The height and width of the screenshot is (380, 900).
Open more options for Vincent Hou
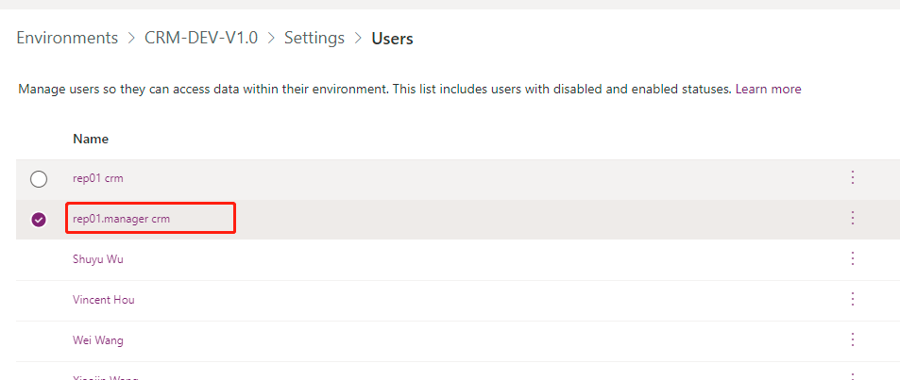[853, 299]
